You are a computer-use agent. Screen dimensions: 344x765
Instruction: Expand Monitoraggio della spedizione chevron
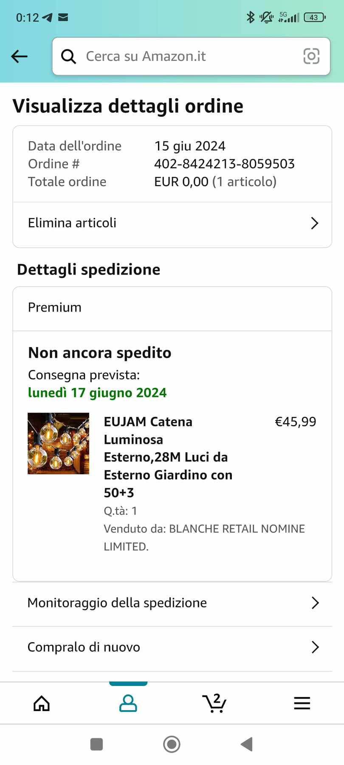click(x=315, y=603)
